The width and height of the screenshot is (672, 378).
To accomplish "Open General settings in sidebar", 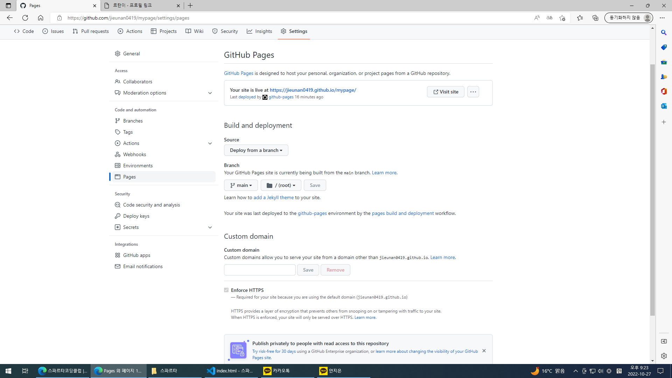I will [164, 54].
